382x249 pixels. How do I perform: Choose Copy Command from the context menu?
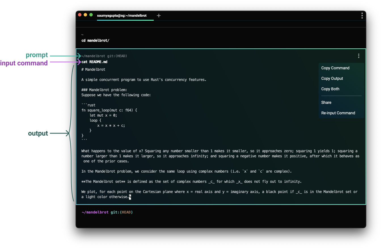click(335, 68)
